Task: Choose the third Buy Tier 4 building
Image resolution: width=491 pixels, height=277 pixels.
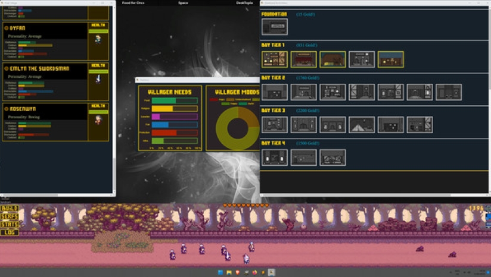Action: pos(332,157)
